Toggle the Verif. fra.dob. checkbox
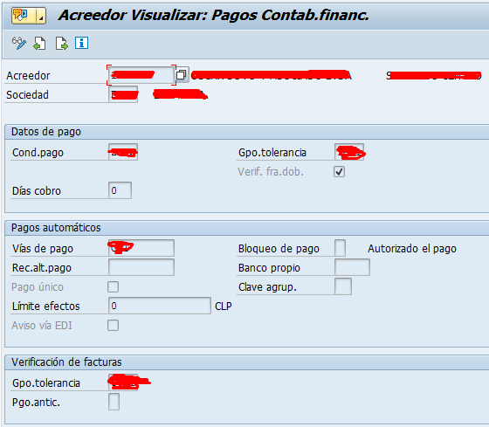 339,171
